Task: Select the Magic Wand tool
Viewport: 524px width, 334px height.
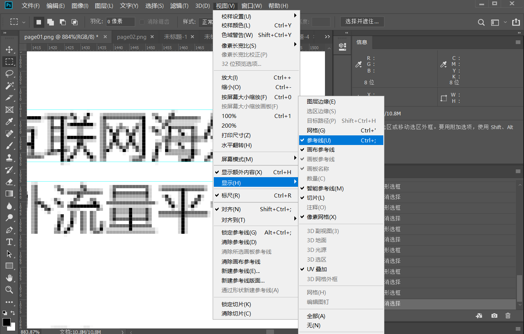Action: (x=9, y=86)
